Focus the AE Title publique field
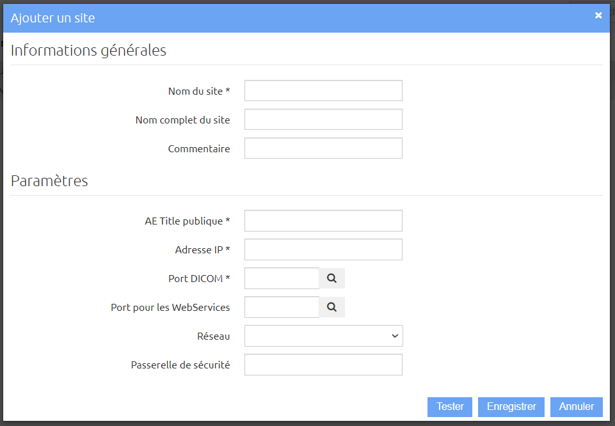This screenshot has width=615, height=426. point(323,221)
